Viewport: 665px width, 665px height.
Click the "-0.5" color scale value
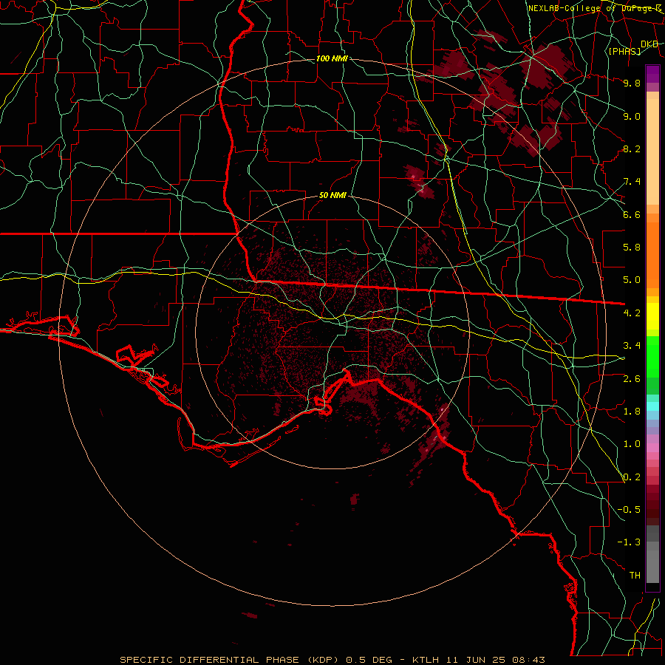(x=629, y=510)
